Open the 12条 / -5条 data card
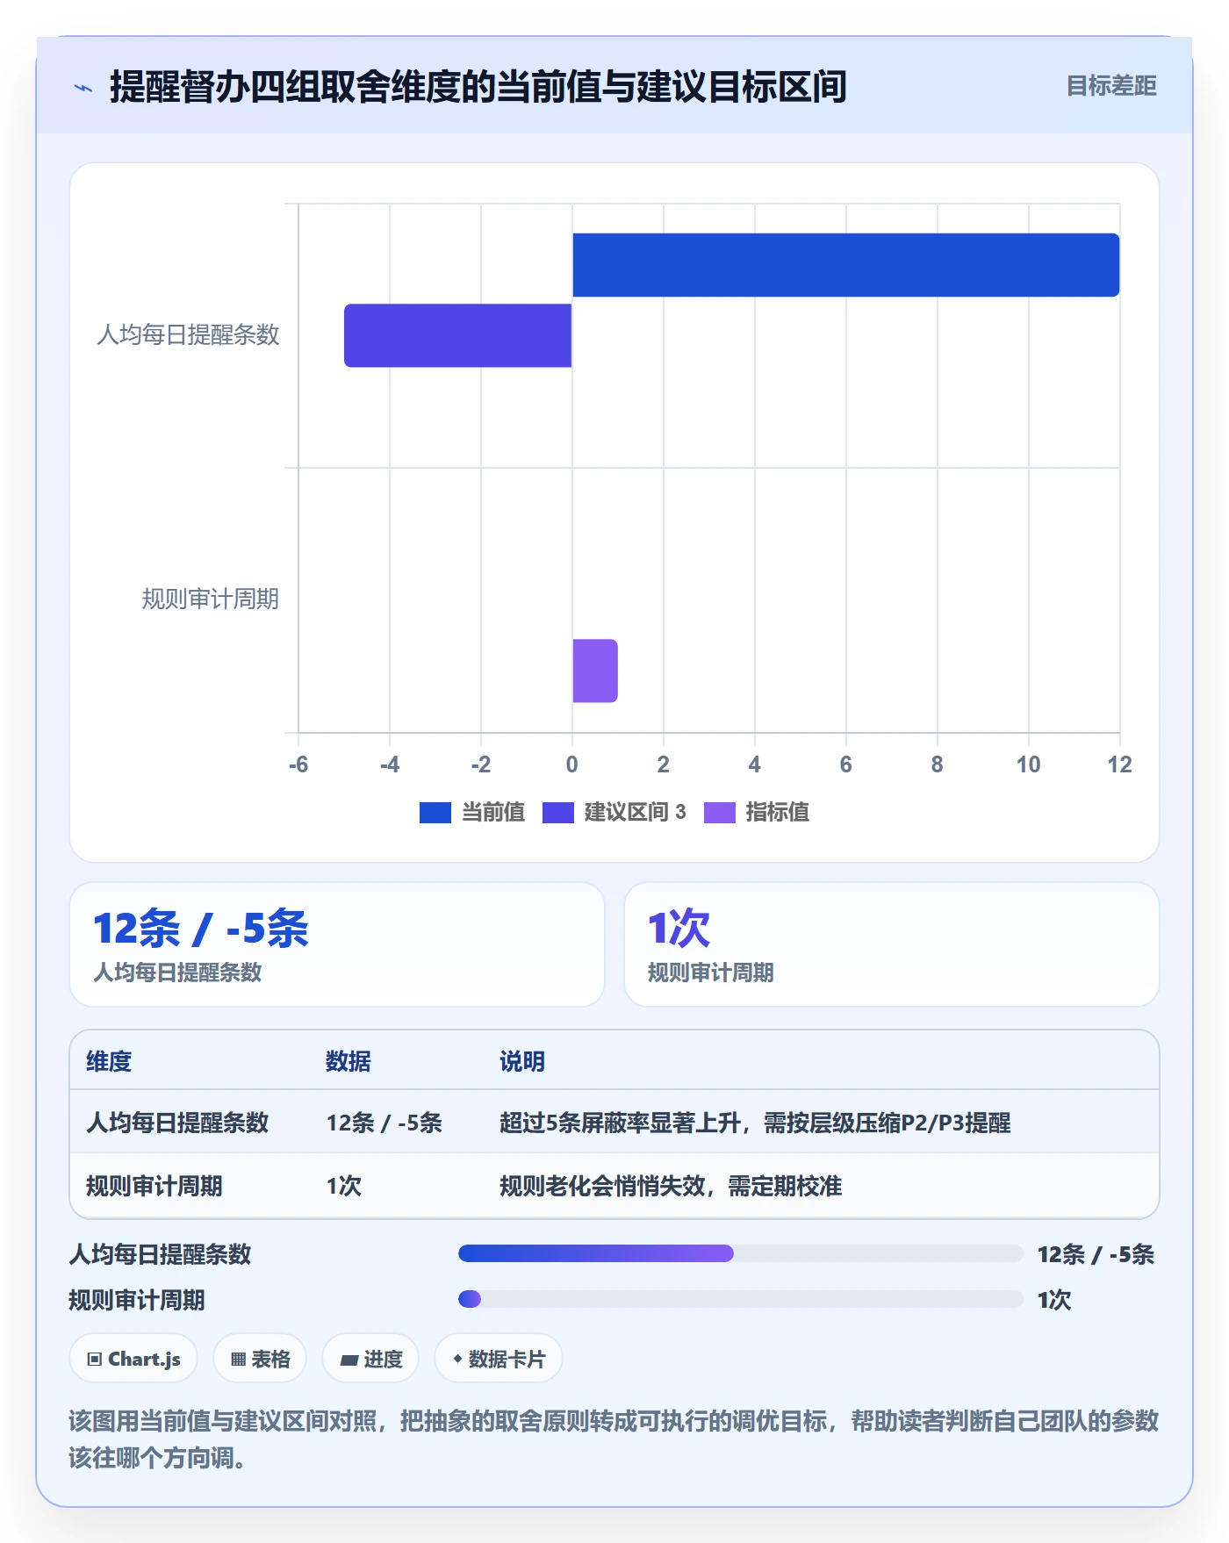 [337, 944]
